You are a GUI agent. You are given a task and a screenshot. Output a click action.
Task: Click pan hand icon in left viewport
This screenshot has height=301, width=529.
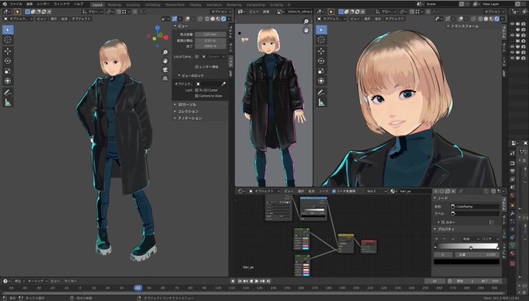point(165,61)
